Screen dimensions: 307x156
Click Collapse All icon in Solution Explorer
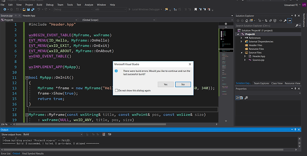[x=270, y=20]
